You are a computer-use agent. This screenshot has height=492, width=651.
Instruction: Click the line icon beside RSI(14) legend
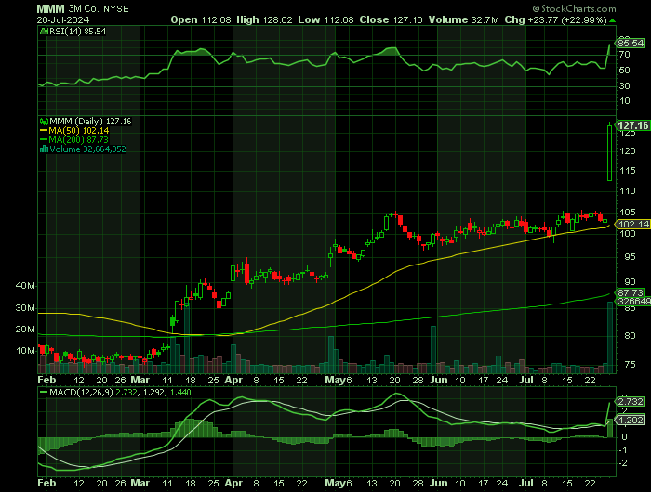(44, 31)
